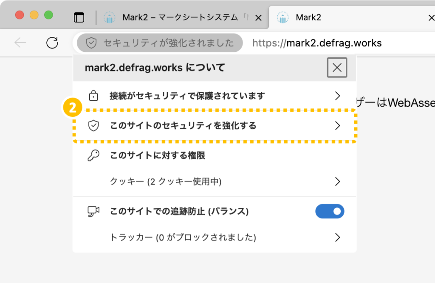
Task: Click the favicon of the second Mark2 tab
Action: (x=282, y=17)
